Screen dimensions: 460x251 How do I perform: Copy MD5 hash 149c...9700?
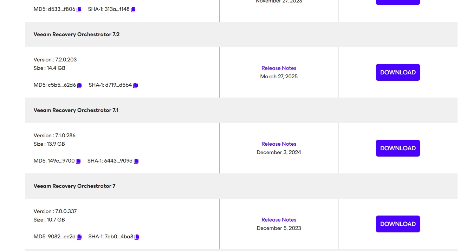(78, 161)
